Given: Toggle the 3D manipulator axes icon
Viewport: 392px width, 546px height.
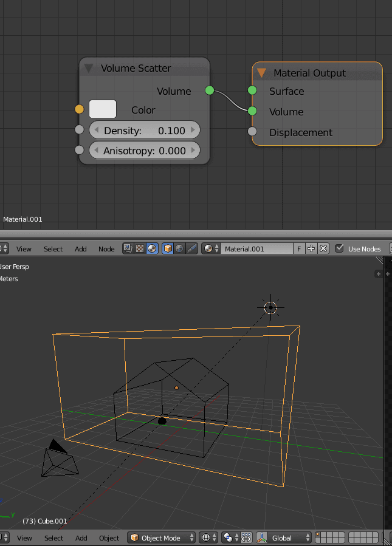Looking at the screenshot, I should (x=262, y=538).
